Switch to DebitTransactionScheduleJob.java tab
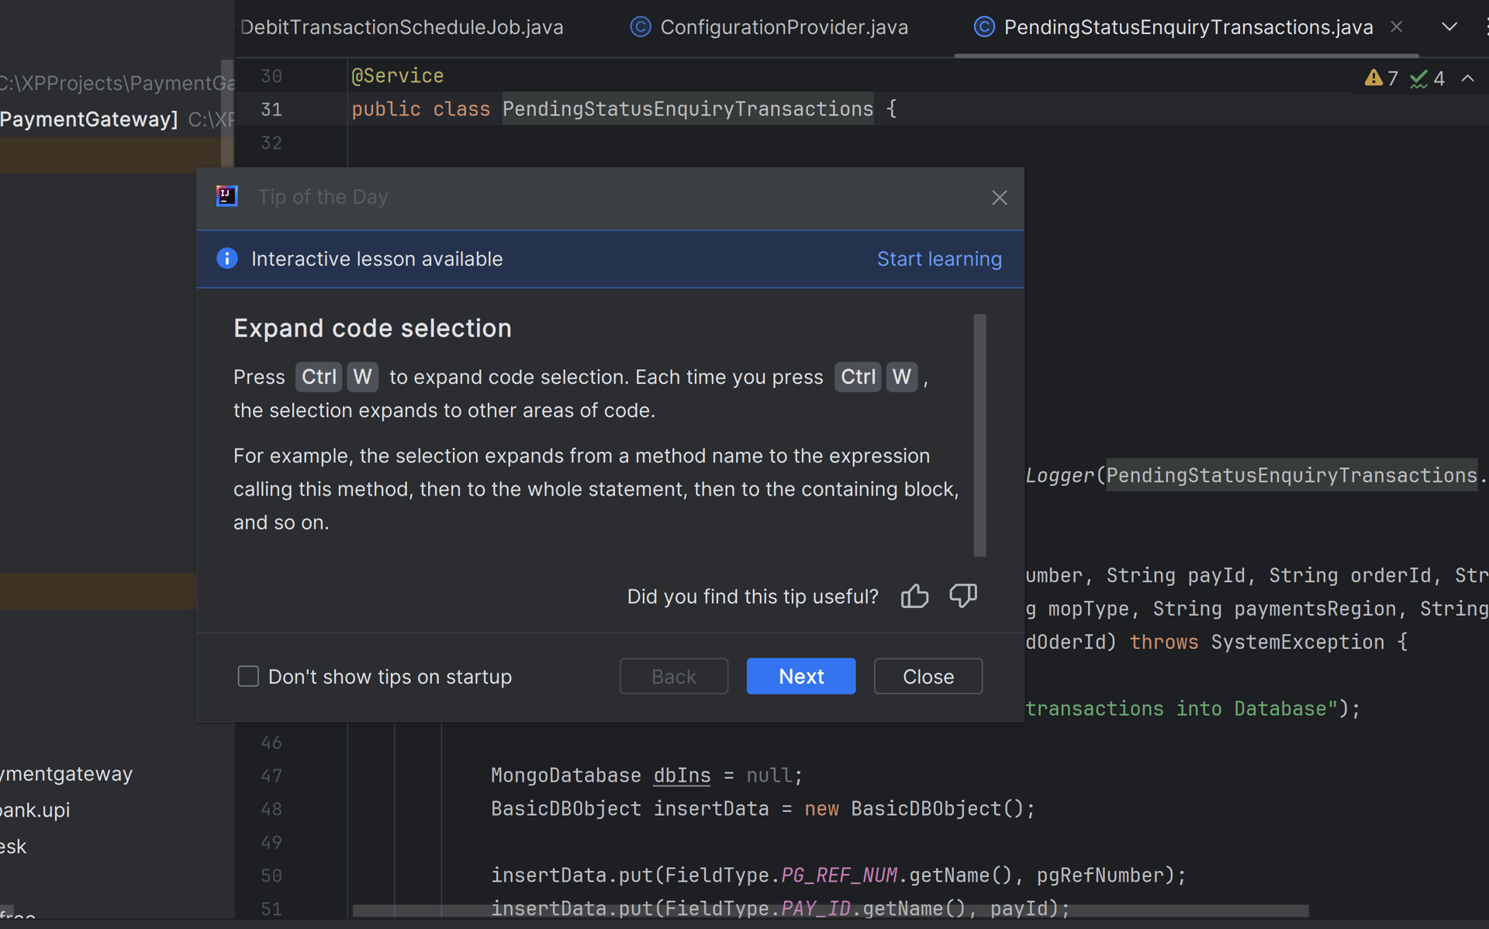1489x929 pixels. (402, 27)
